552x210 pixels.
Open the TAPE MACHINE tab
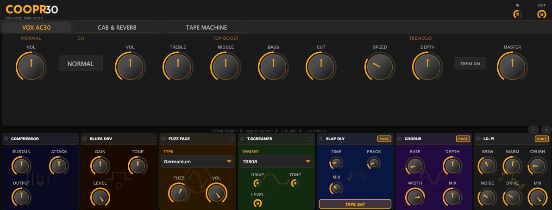pyautogui.click(x=206, y=27)
